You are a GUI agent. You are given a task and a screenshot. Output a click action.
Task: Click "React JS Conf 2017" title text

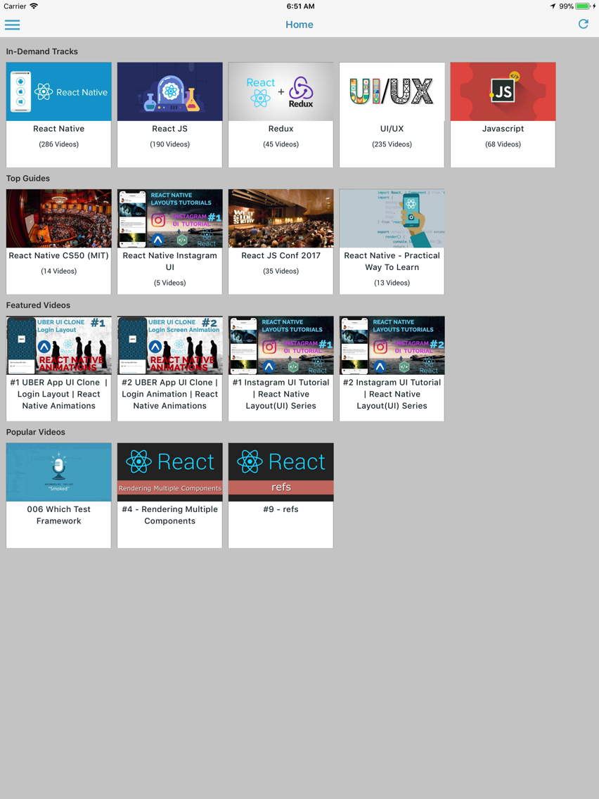281,255
